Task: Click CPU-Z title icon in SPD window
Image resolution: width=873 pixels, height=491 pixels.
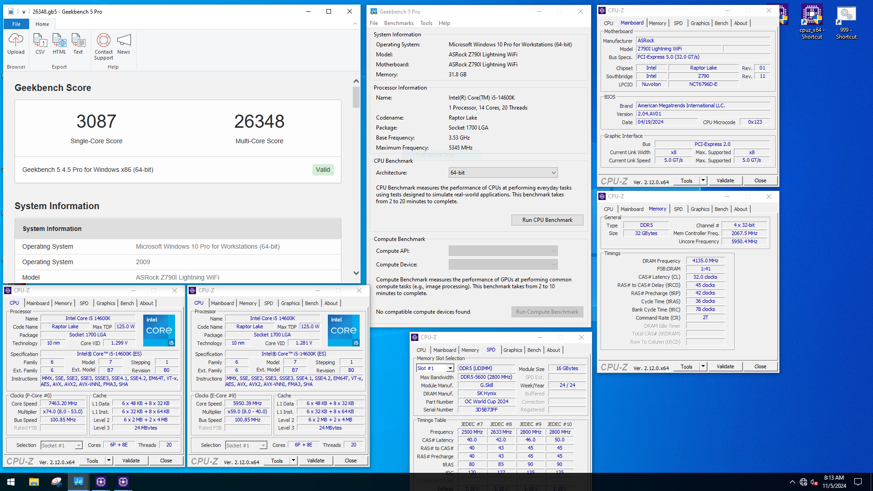Action: 415,337
